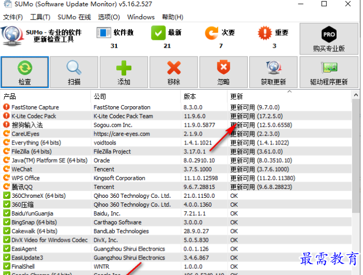Viewport: 363px width, 275px height.
Task: Open the Windows menu
Action: (x=141, y=17)
